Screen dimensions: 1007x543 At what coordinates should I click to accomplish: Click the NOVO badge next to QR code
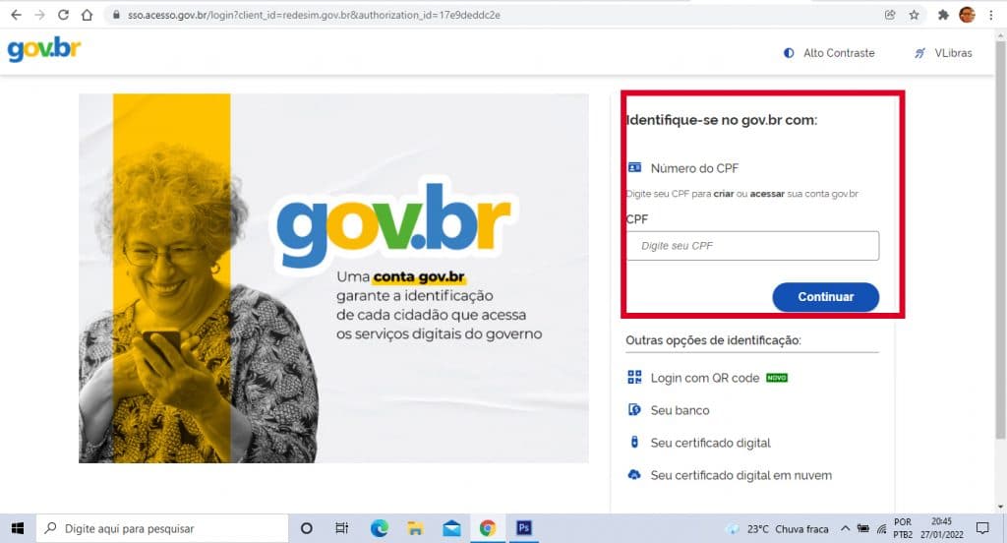point(777,378)
